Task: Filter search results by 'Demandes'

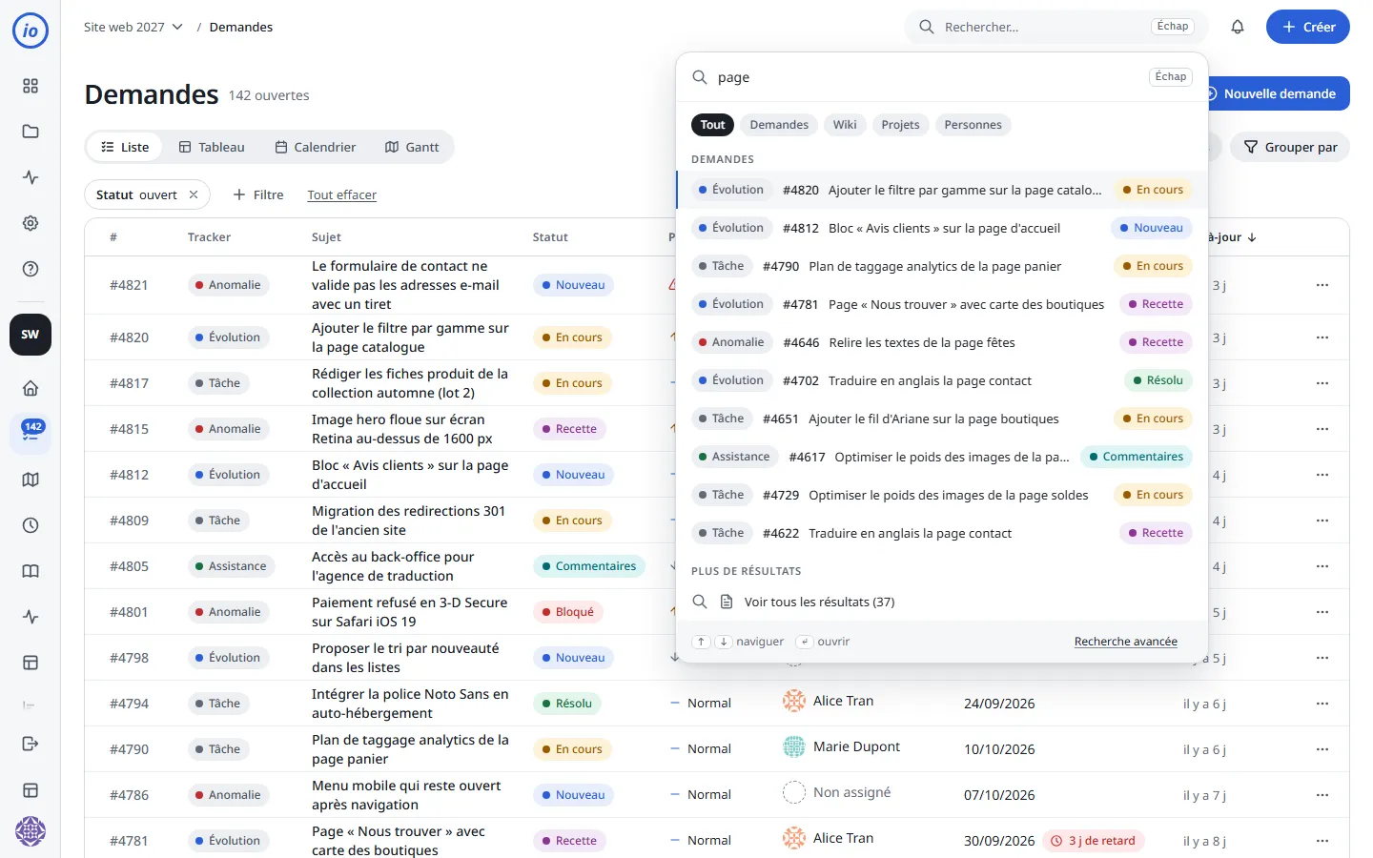Action: 779,125
